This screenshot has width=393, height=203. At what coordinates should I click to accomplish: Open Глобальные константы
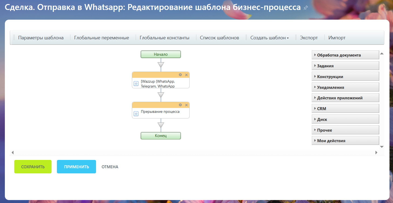point(165,38)
